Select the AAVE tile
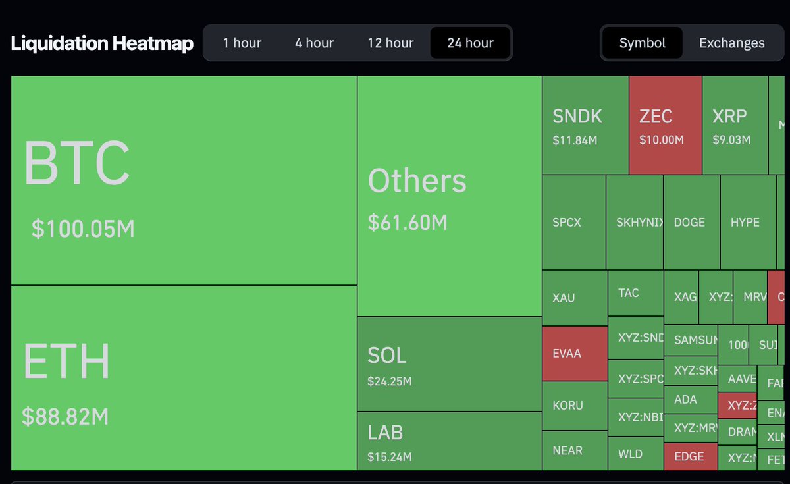This screenshot has width=790, height=484. [737, 379]
